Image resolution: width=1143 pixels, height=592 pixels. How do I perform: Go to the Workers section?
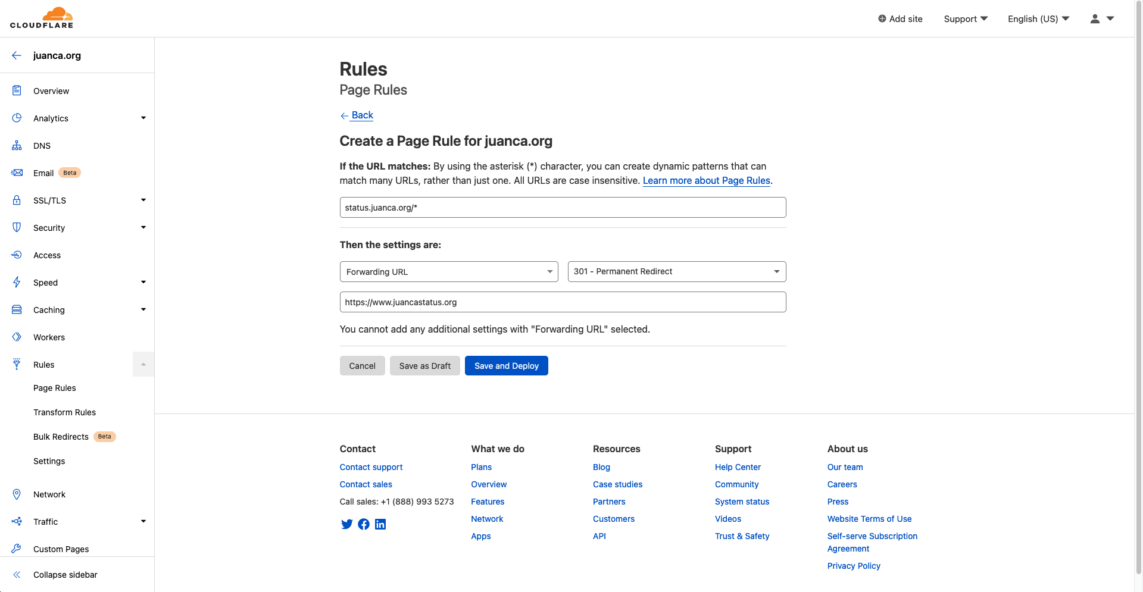(x=49, y=337)
